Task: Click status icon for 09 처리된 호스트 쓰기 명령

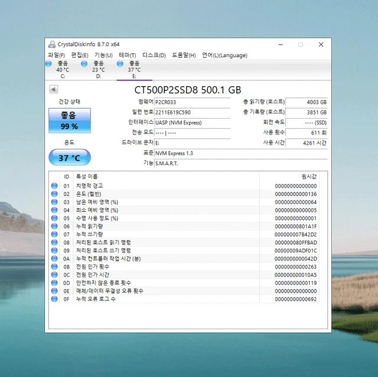Action: [54, 250]
